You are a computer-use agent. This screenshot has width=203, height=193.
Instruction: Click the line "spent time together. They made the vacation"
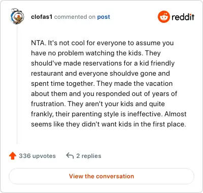click(x=102, y=83)
